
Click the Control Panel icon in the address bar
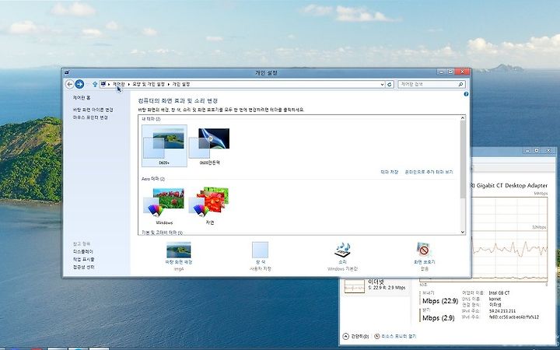pyautogui.click(x=103, y=84)
